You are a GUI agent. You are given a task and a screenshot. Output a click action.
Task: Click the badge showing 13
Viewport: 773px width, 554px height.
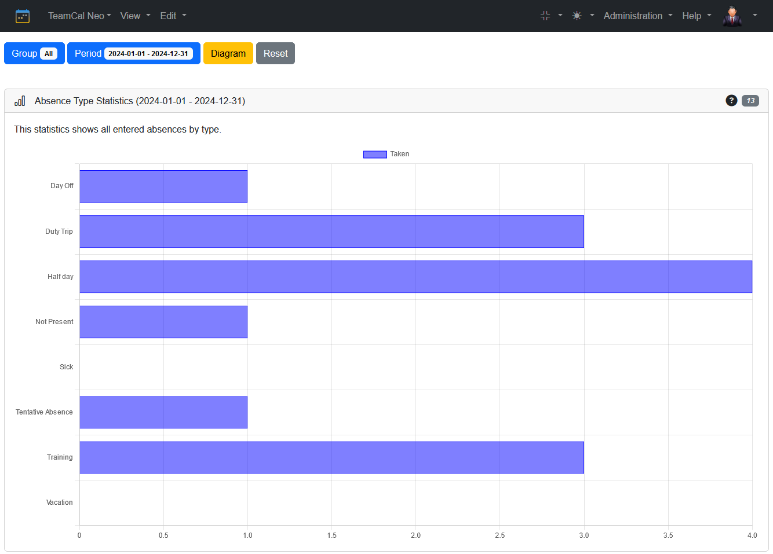tap(750, 101)
